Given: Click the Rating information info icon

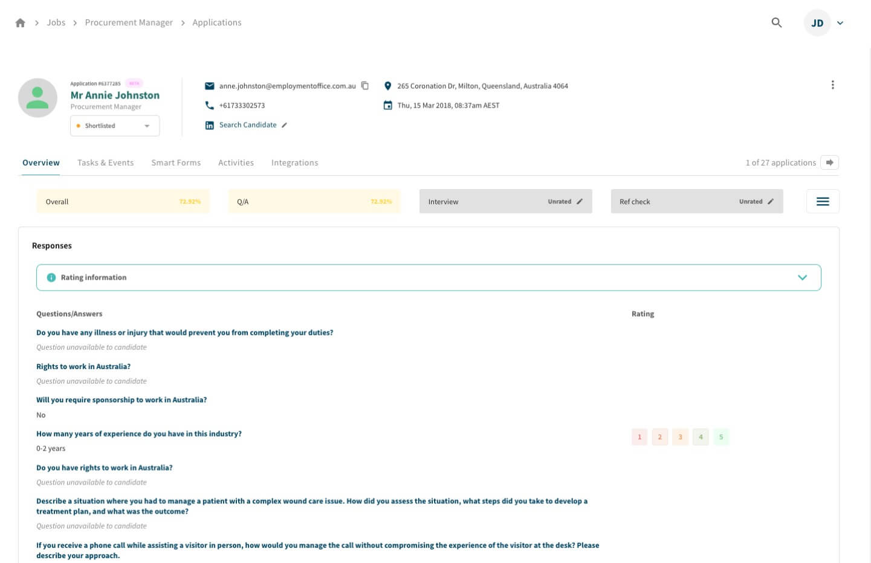Looking at the screenshot, I should tap(51, 277).
